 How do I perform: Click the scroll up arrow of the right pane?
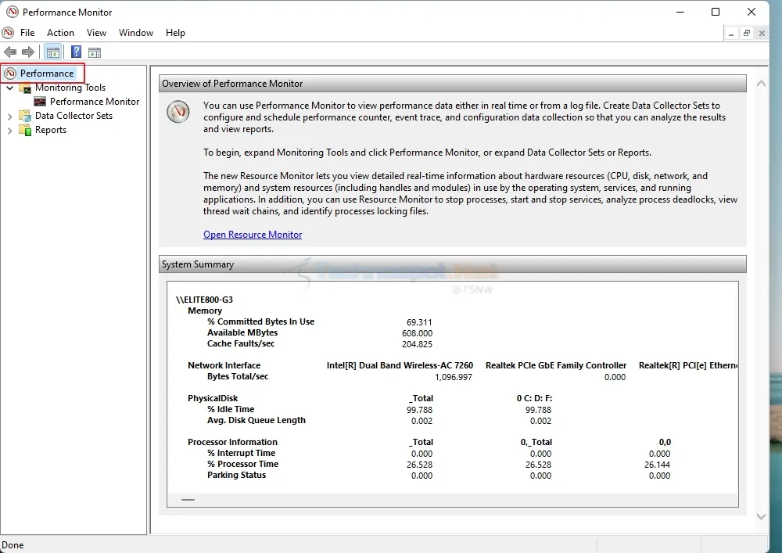(761, 83)
